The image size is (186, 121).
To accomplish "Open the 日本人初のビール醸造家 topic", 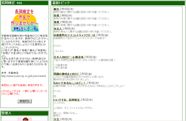I will click(x=69, y=57).
